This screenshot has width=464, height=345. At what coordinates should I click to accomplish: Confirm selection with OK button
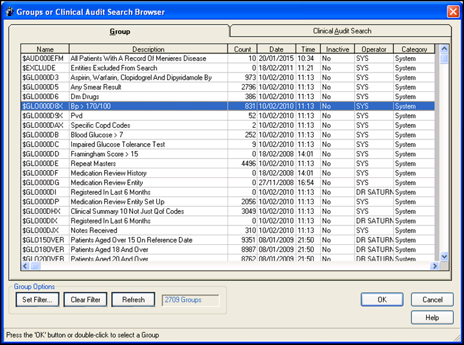pyautogui.click(x=382, y=300)
